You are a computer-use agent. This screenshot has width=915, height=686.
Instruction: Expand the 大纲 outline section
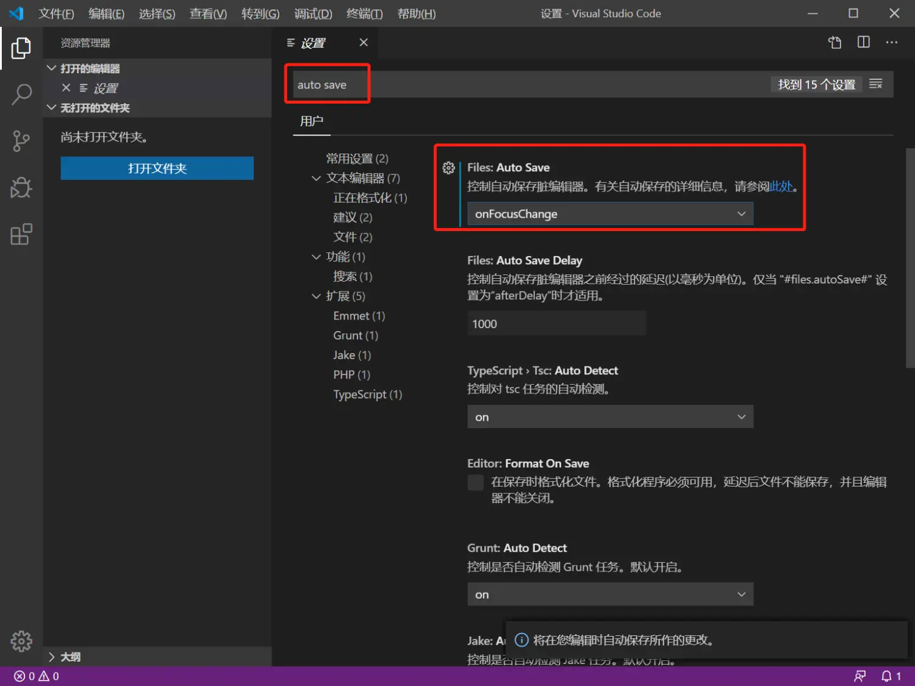52,657
